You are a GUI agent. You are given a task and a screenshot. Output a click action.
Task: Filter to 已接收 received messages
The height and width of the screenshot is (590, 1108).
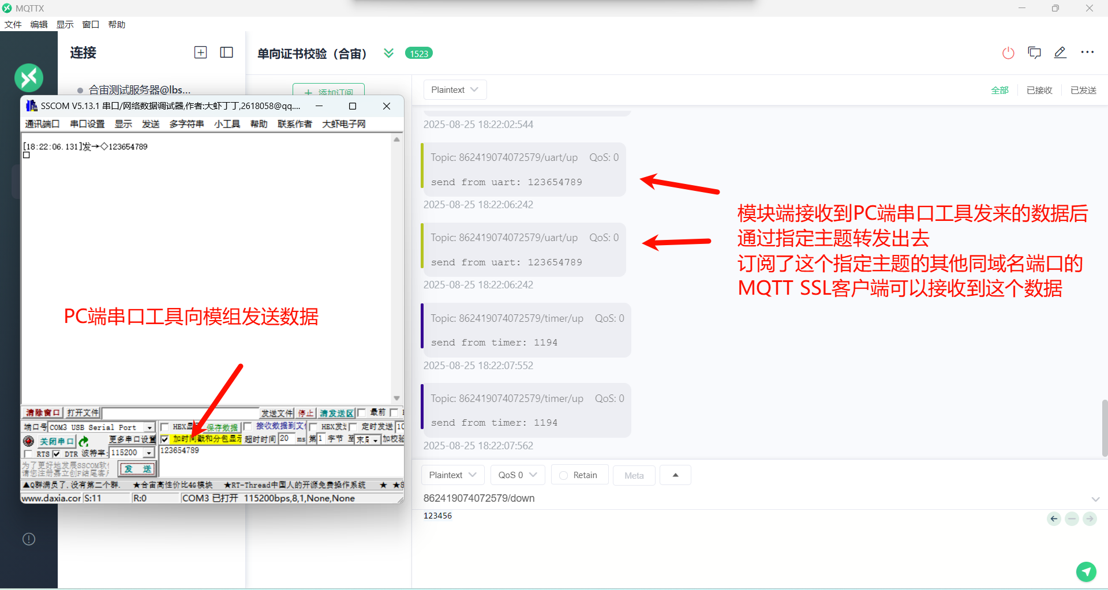click(x=1039, y=90)
